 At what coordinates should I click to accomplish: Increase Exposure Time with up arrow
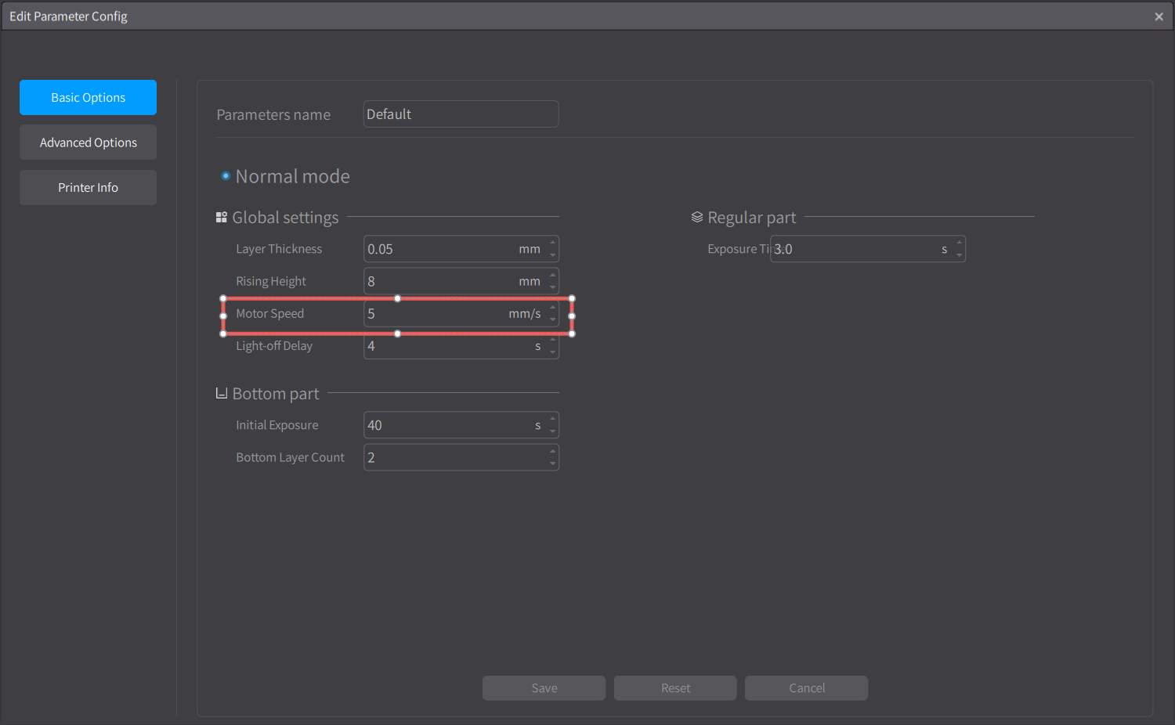point(960,243)
